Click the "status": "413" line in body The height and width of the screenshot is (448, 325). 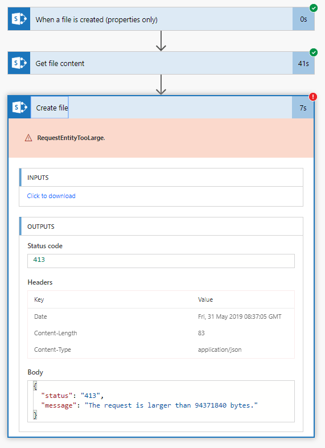(72, 396)
